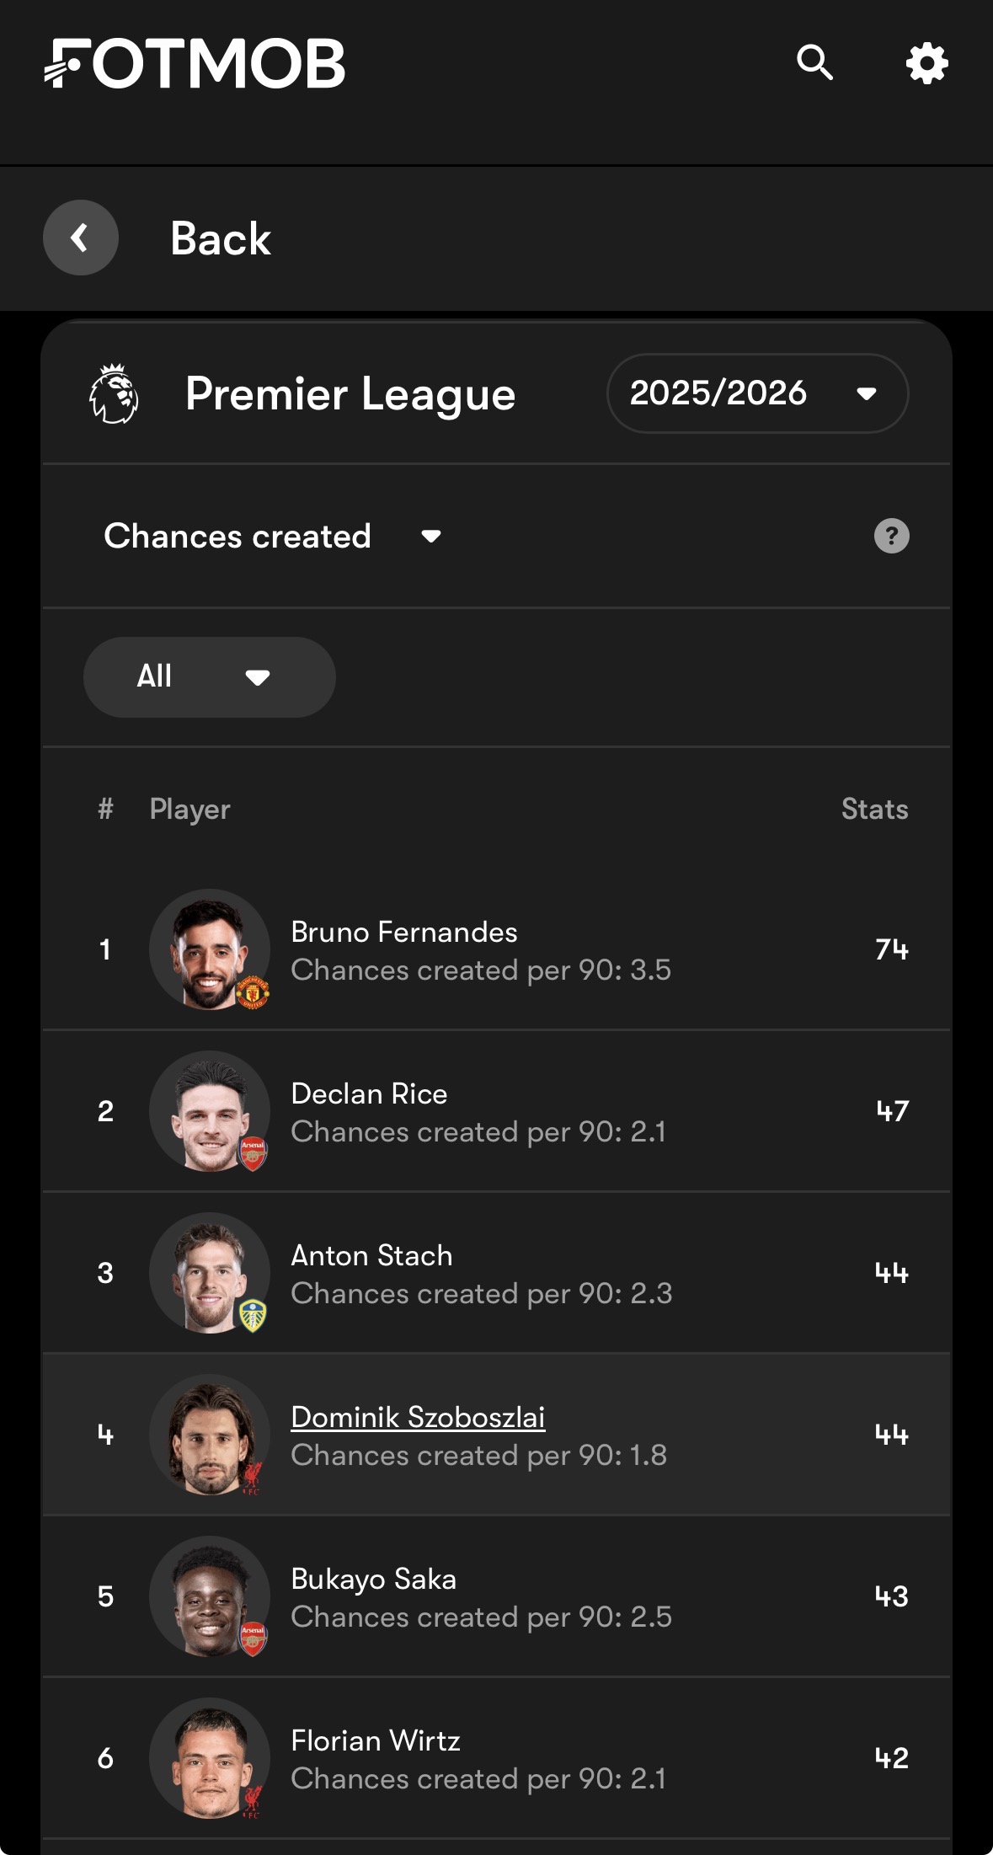Image resolution: width=993 pixels, height=1855 pixels.
Task: Open Florian Wirtz's player entry
Action: [x=376, y=1741]
